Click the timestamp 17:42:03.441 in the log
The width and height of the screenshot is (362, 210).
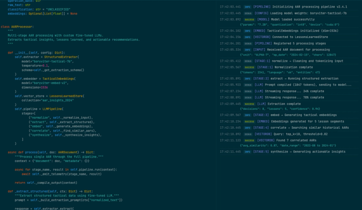point(230,7)
